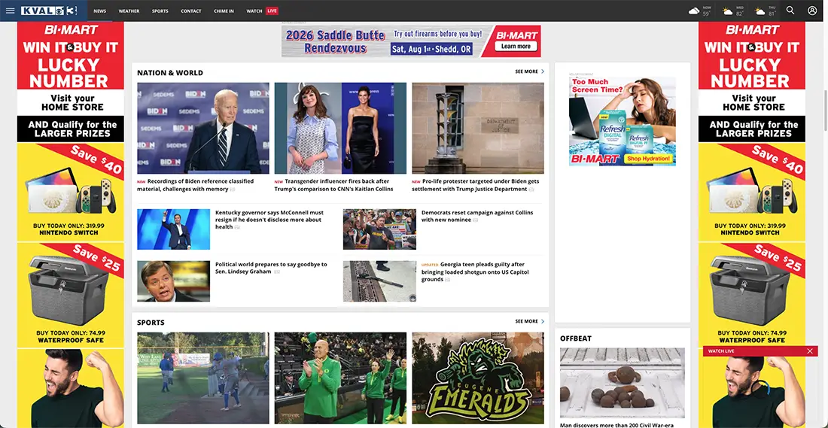Viewport: 828px width, 428px height.
Task: Open the site search magnifier
Action: tap(790, 11)
